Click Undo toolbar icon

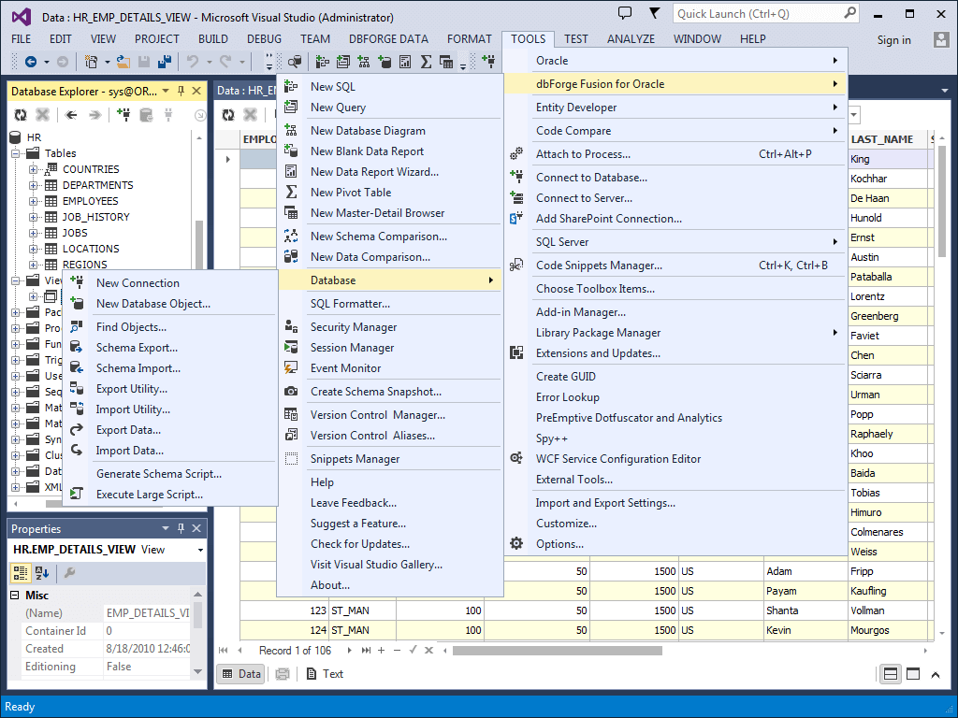point(193,62)
